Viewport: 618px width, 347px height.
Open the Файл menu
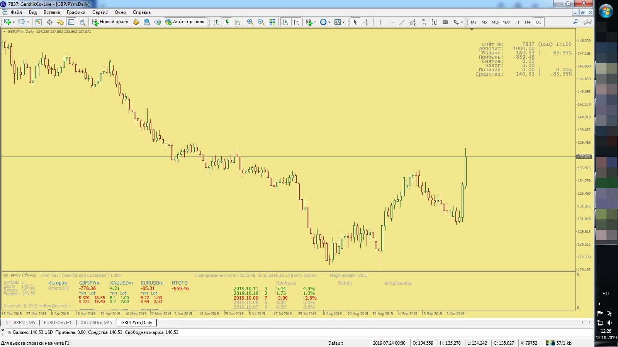coord(16,12)
